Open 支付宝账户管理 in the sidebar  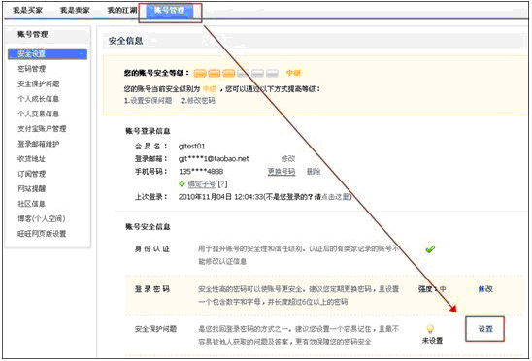[x=42, y=129]
